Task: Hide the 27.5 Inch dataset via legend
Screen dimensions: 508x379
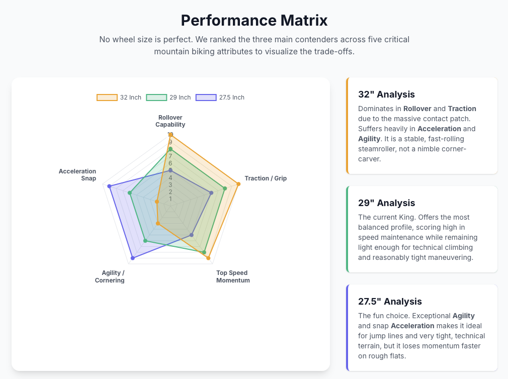Action: pyautogui.click(x=231, y=98)
